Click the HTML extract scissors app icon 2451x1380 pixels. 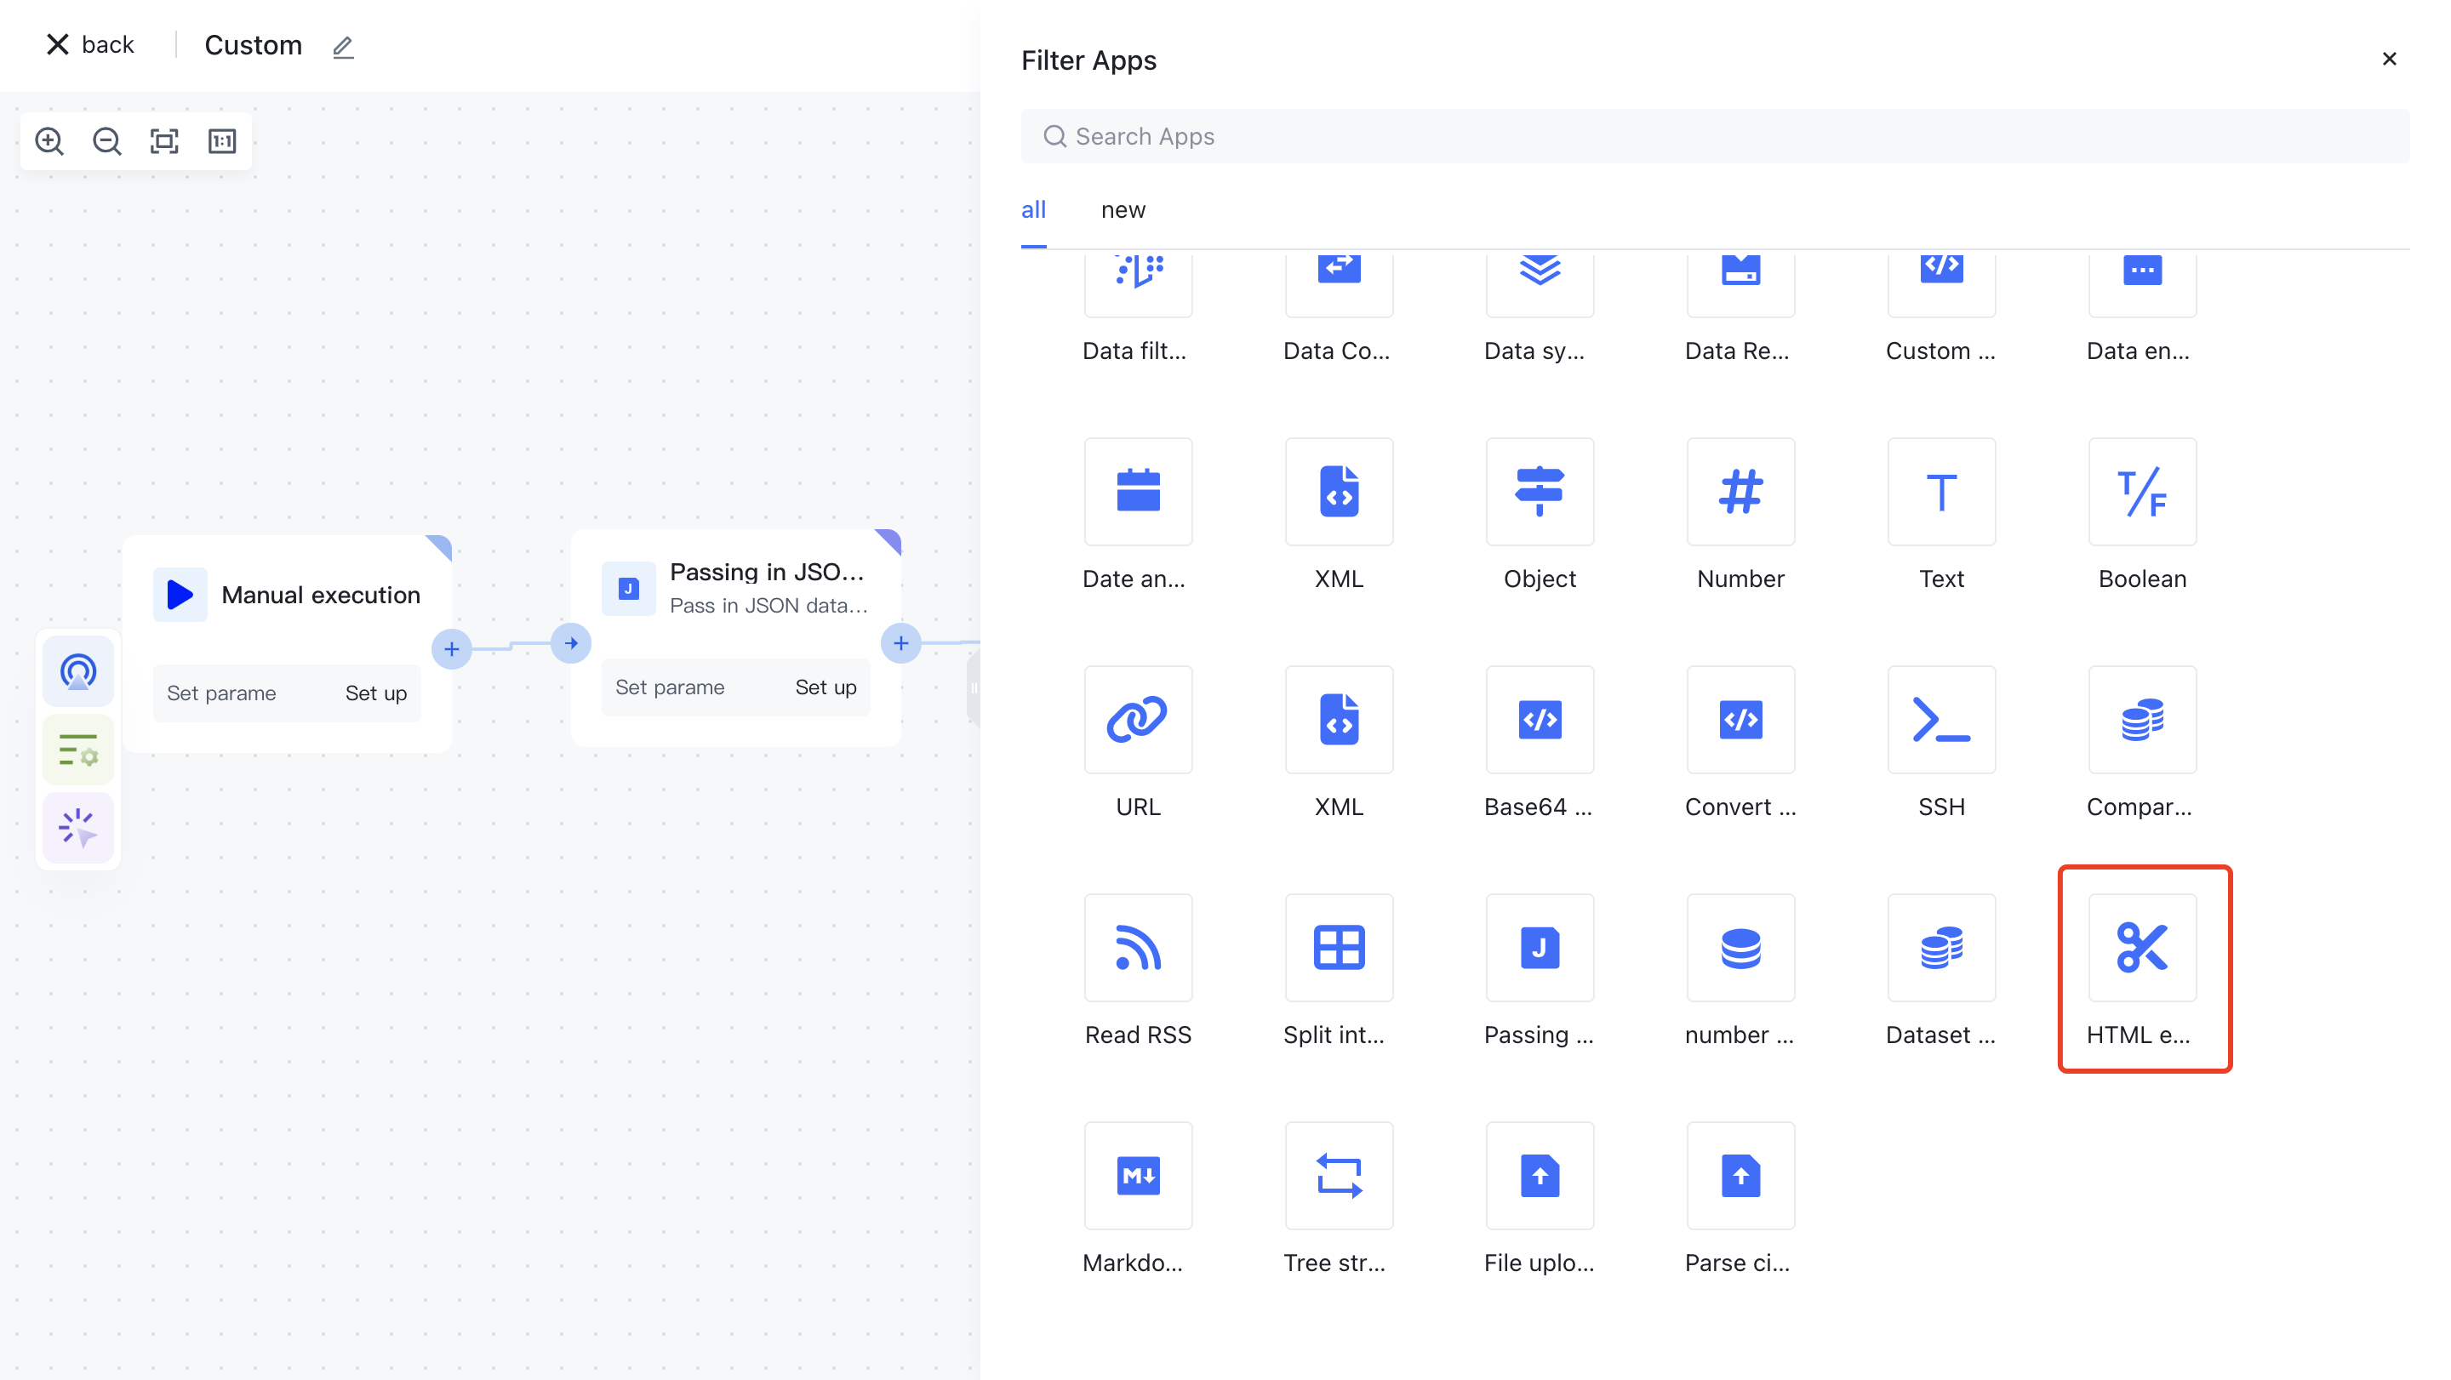(x=2142, y=947)
